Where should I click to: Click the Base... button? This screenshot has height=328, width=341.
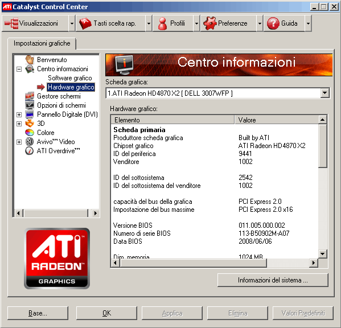(38, 313)
